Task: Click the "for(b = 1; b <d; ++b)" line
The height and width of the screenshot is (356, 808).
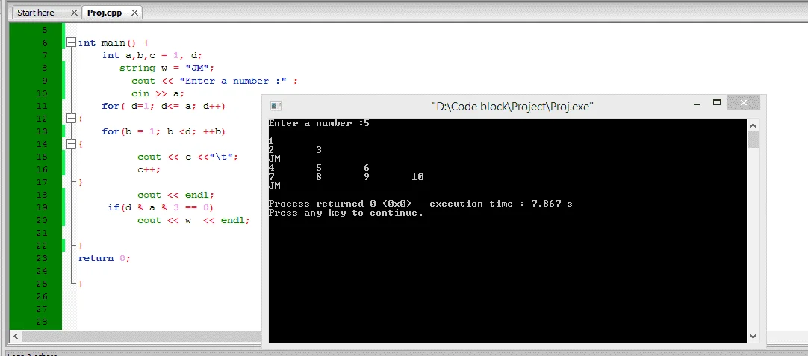Action: (x=164, y=131)
